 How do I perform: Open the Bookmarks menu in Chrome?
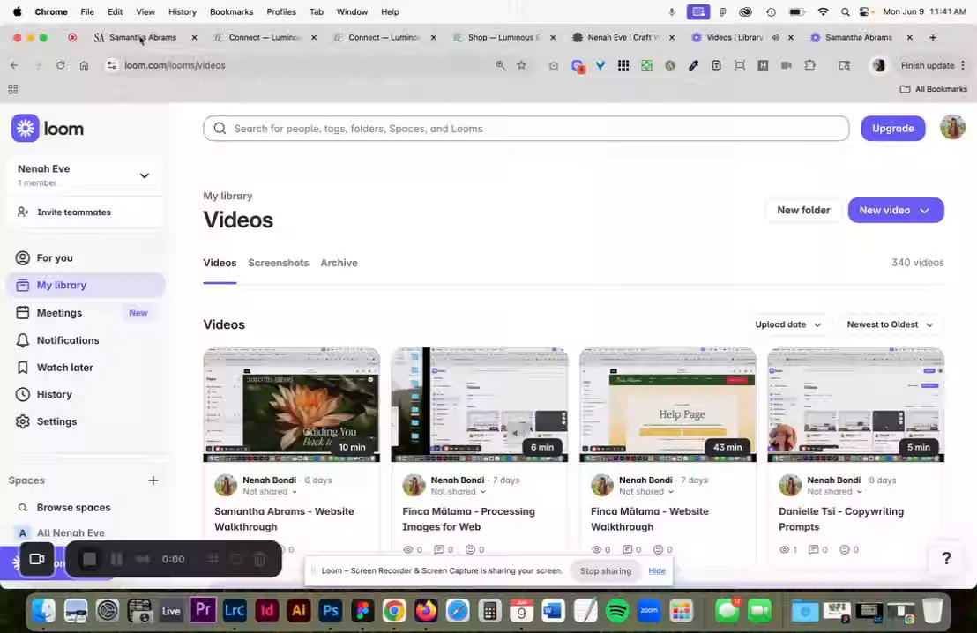pyautogui.click(x=231, y=11)
